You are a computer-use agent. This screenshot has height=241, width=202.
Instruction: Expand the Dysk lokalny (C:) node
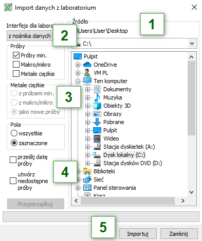pos(87,155)
